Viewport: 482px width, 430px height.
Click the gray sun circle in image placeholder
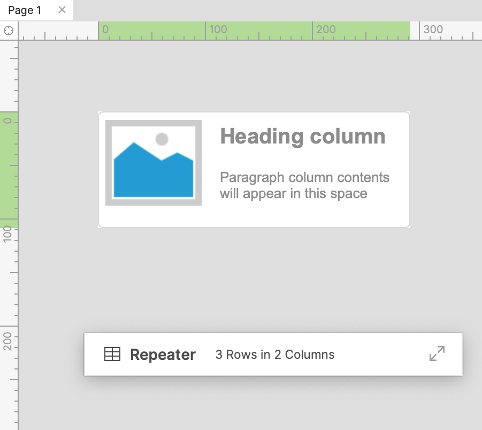162,139
